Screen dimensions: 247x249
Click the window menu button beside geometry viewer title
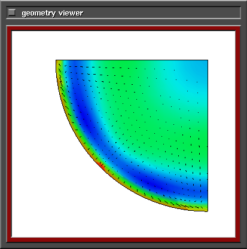coord(12,13)
